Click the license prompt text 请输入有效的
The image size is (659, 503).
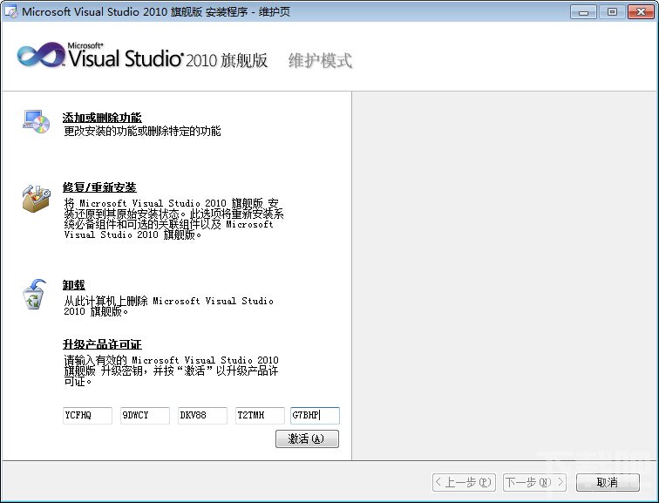171,370
